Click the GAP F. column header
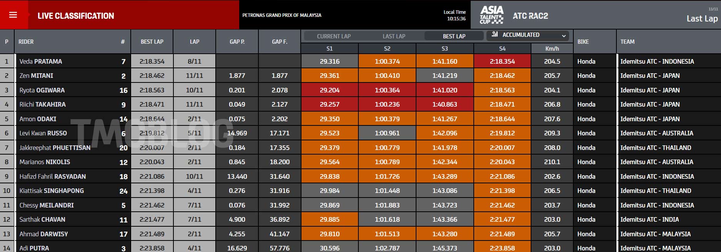Image resolution: width=721 pixels, height=252 pixels. (x=280, y=41)
